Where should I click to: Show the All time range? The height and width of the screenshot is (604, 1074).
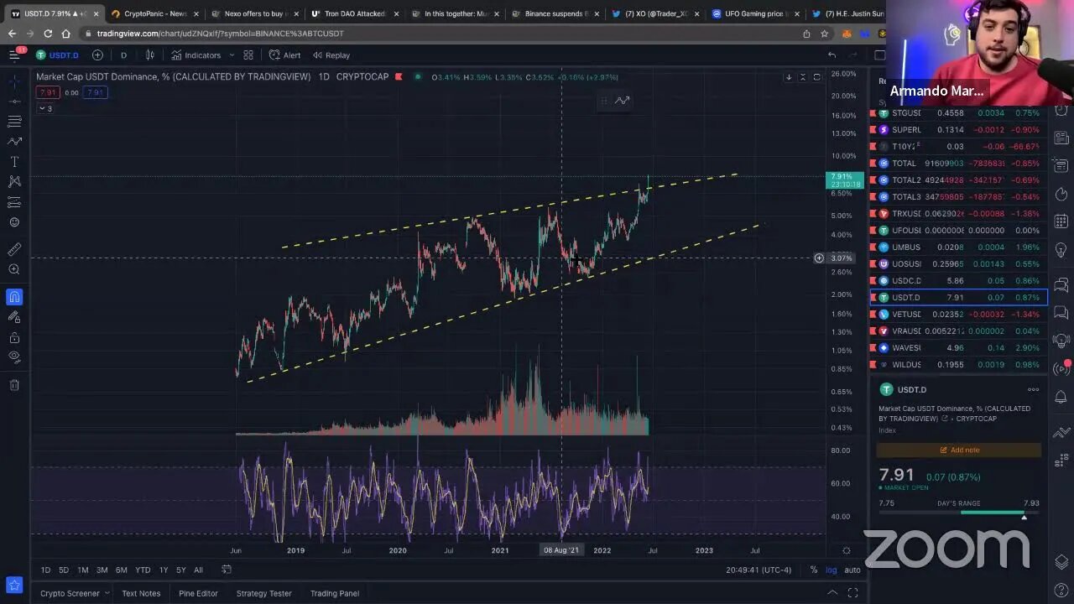click(x=199, y=570)
